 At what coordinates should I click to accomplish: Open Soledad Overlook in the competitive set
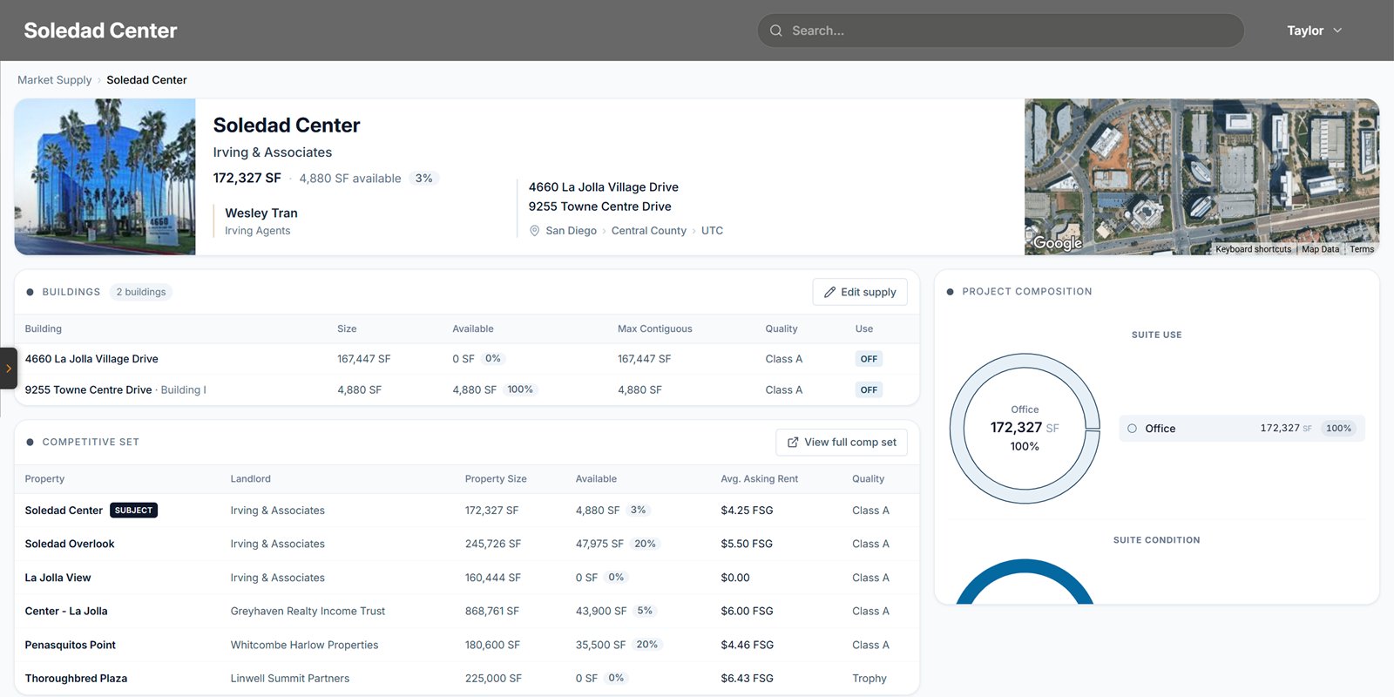click(70, 544)
